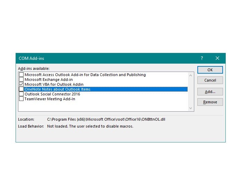Click the Cancel button

210,80
